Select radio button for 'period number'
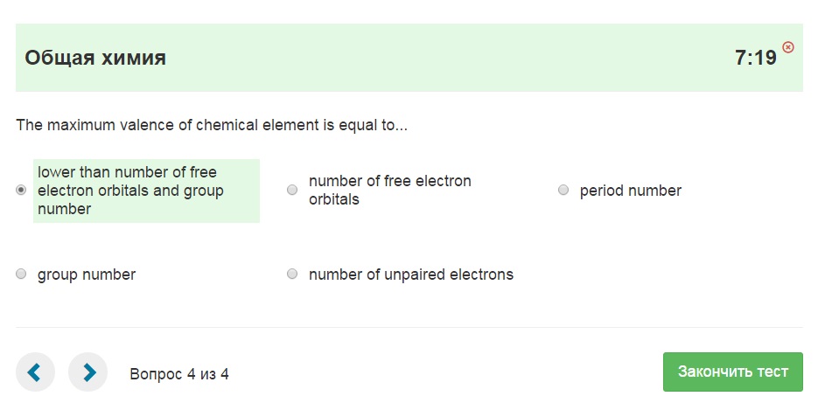The width and height of the screenshot is (818, 410). [x=563, y=191]
